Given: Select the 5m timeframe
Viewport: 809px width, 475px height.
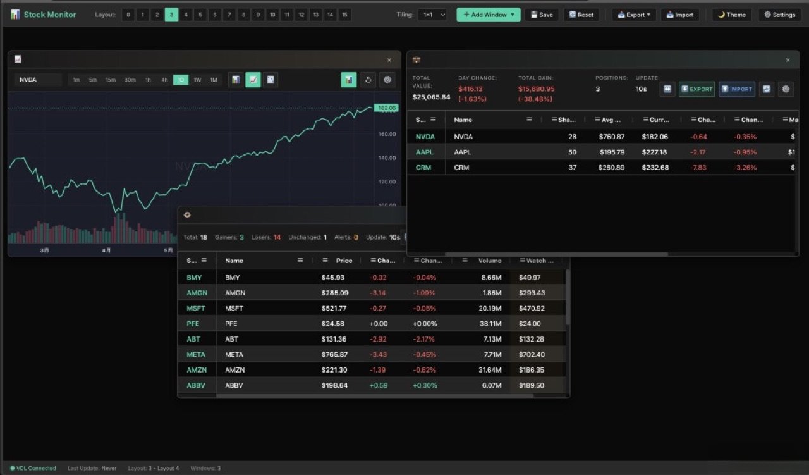Looking at the screenshot, I should point(93,80).
